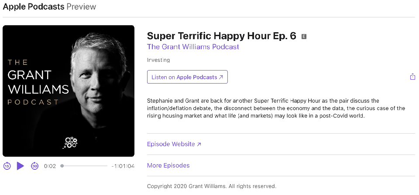The width and height of the screenshot is (419, 195).
Task: Click the Copyright 2020 Grant Williams text
Action: tap(212, 186)
